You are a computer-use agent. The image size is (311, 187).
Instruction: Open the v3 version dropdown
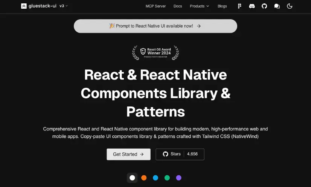(64, 6)
